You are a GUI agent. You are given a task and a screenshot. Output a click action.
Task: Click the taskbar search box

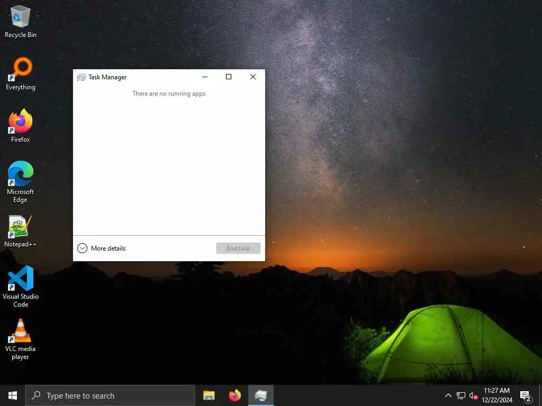pyautogui.click(x=110, y=395)
